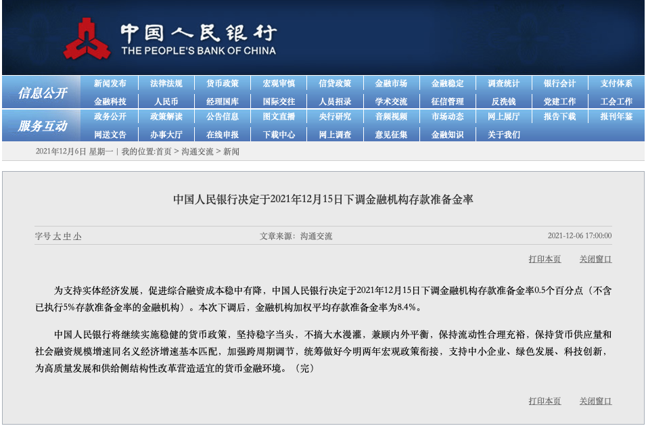
Task: Open 公告信息 page
Action: point(223,116)
